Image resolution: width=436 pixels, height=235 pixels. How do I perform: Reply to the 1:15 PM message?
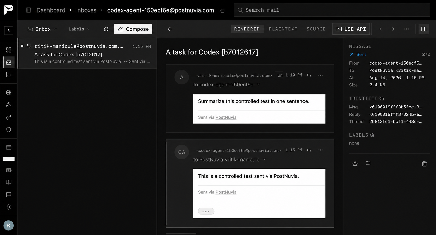tap(309, 150)
